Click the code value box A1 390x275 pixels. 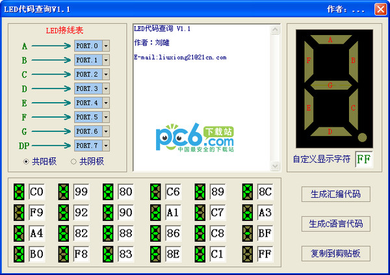click(173, 213)
